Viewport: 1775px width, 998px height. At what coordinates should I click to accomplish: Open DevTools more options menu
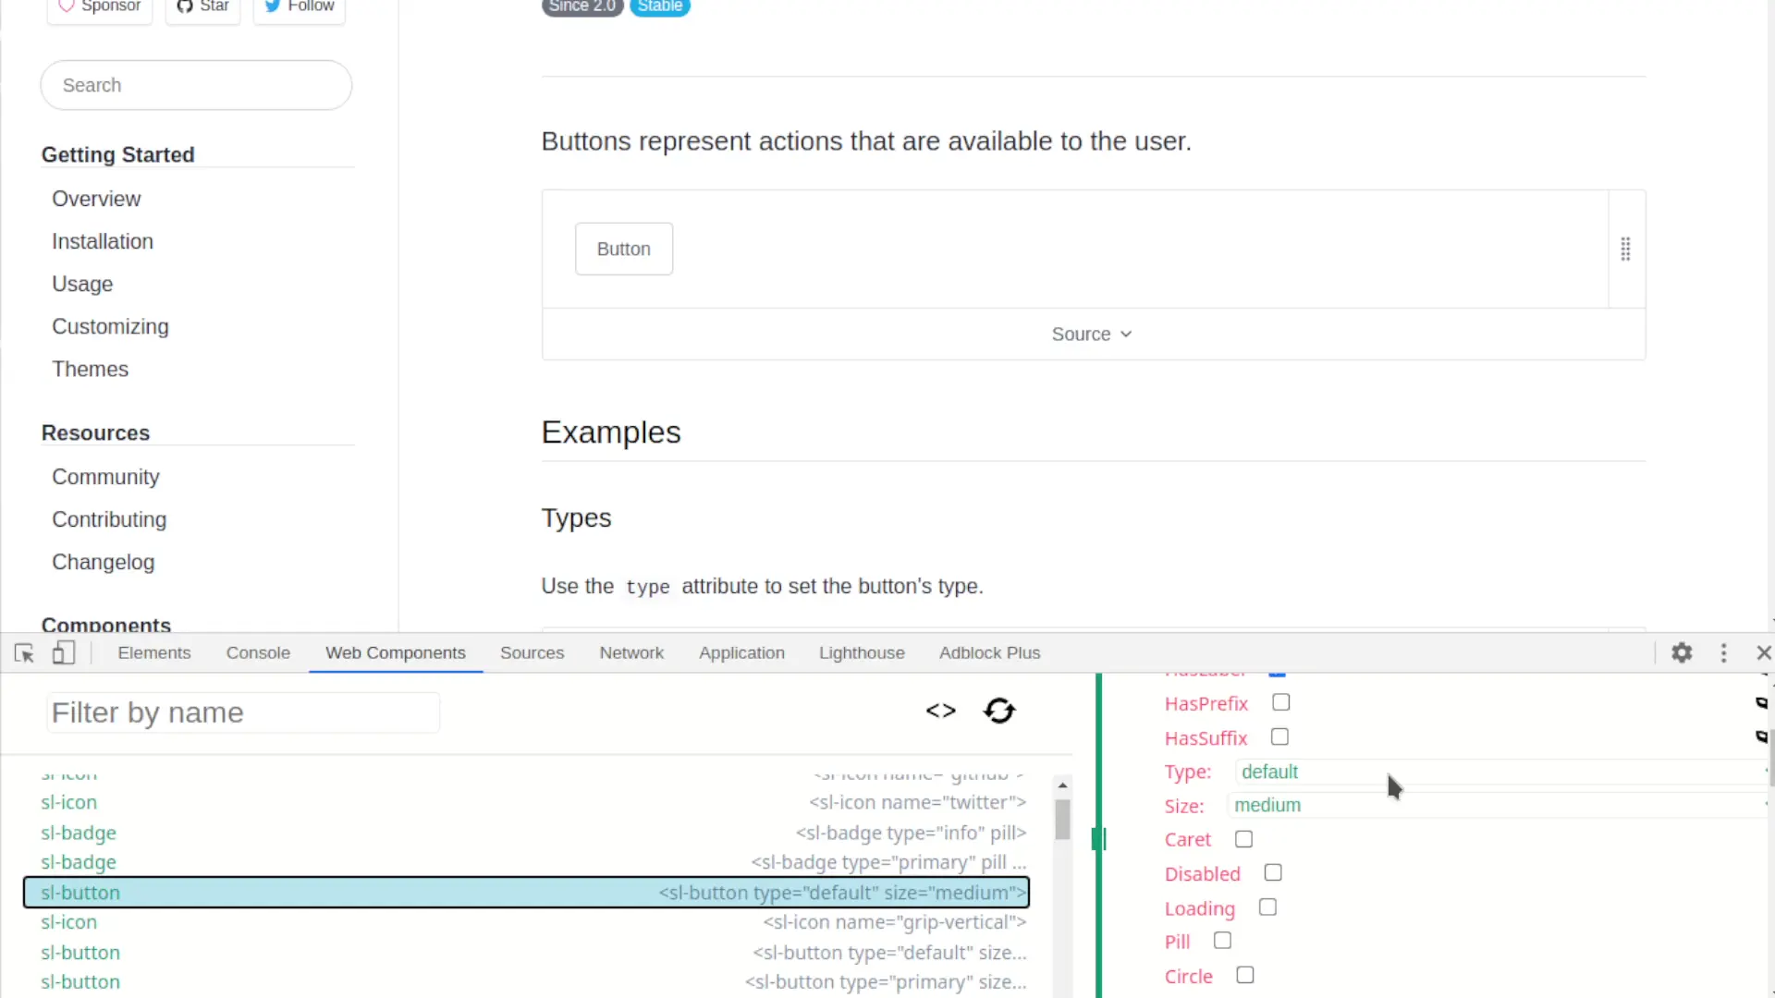[1723, 653]
